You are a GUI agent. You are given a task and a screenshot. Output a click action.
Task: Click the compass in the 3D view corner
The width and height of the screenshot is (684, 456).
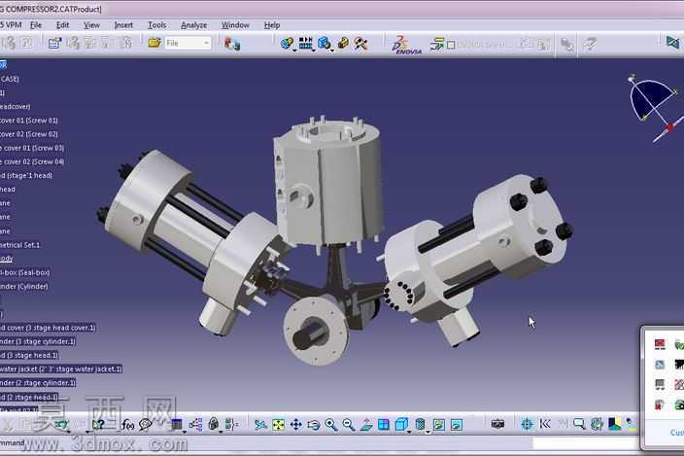[x=655, y=107]
